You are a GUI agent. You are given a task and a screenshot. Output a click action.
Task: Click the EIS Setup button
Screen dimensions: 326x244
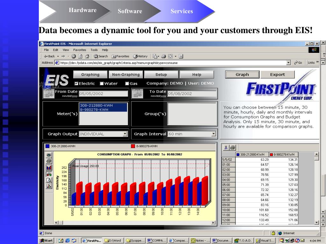(x=161, y=74)
